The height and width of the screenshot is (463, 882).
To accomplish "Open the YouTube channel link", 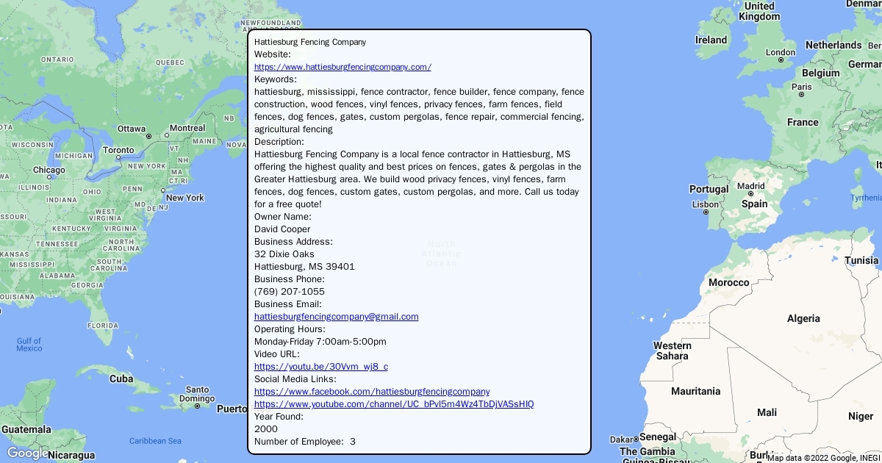I will tap(394, 404).
